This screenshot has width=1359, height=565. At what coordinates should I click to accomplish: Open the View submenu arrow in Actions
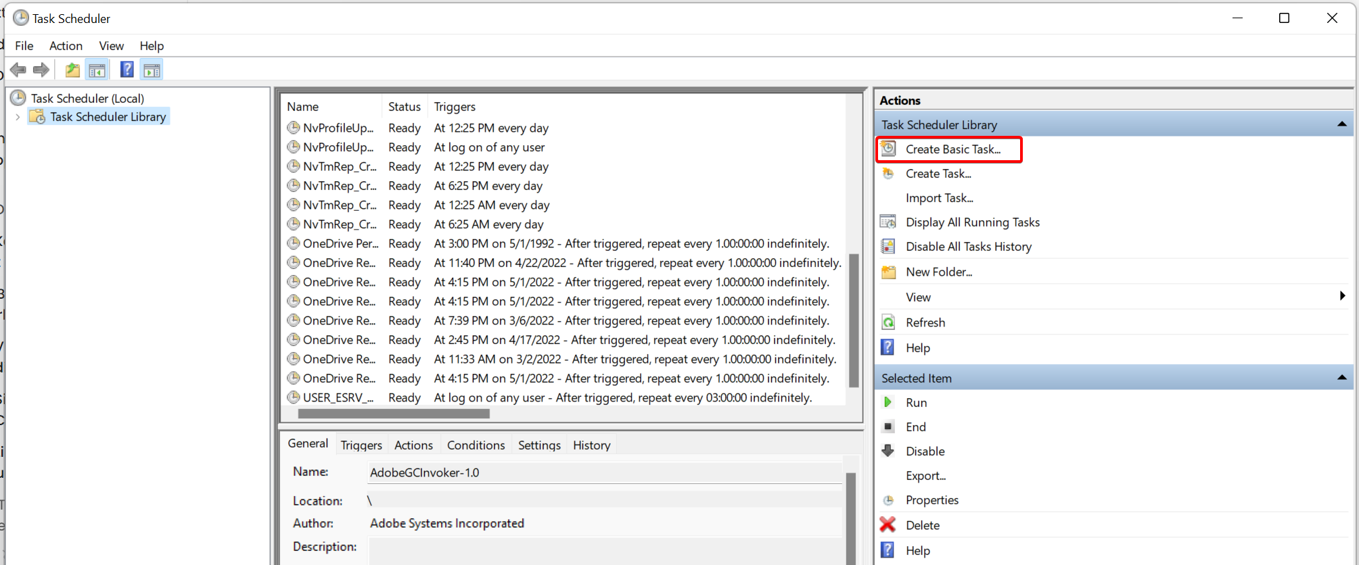pos(1342,296)
